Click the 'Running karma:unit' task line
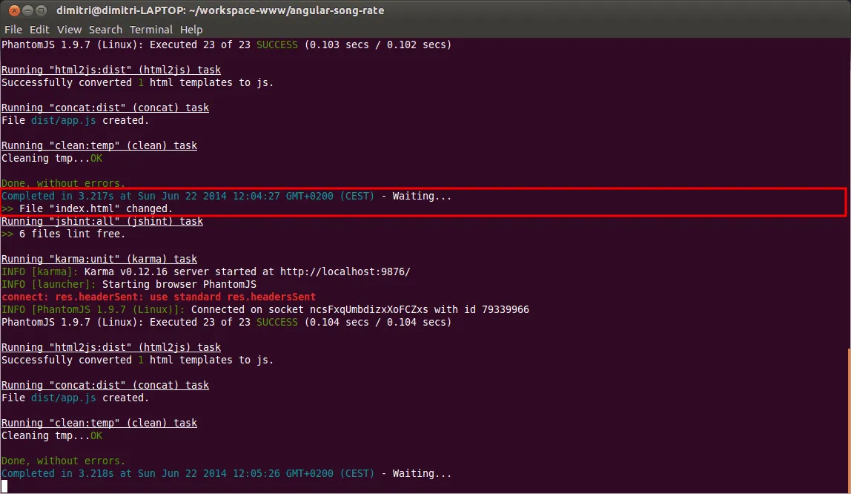This screenshot has height=494, width=851. click(x=98, y=259)
